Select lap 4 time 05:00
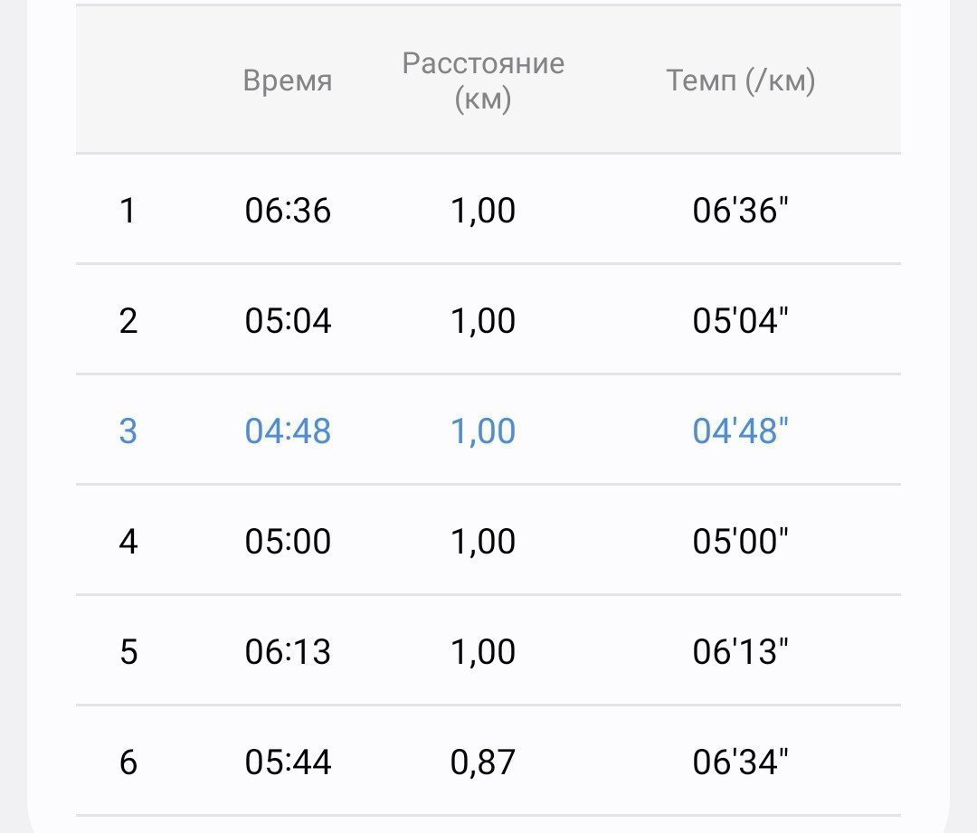 [288, 541]
